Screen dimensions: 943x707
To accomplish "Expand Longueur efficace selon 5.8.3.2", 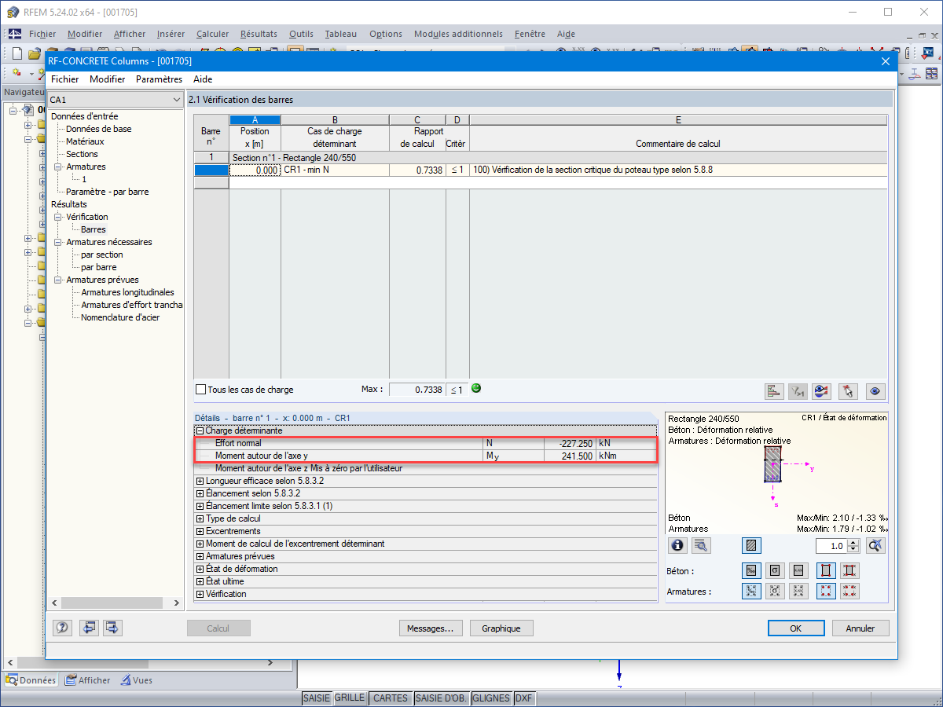I will point(200,481).
